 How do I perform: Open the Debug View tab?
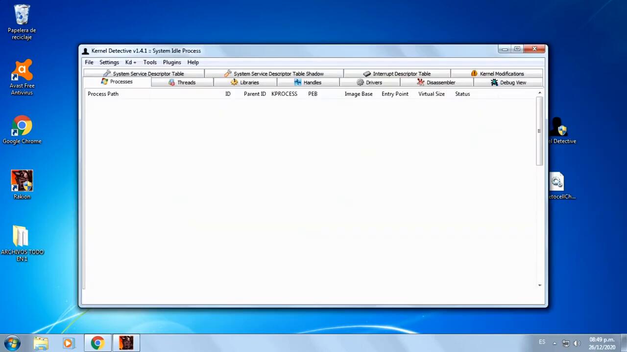(508, 83)
